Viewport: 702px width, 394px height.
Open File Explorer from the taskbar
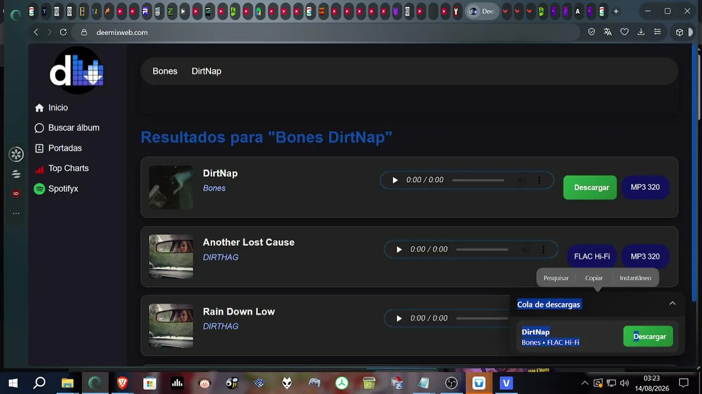click(67, 383)
